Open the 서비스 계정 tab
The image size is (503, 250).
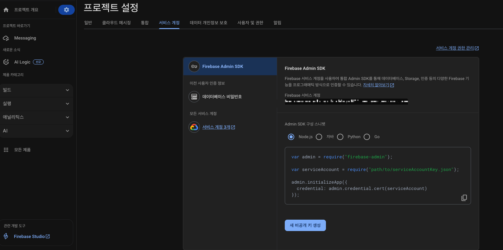[169, 23]
